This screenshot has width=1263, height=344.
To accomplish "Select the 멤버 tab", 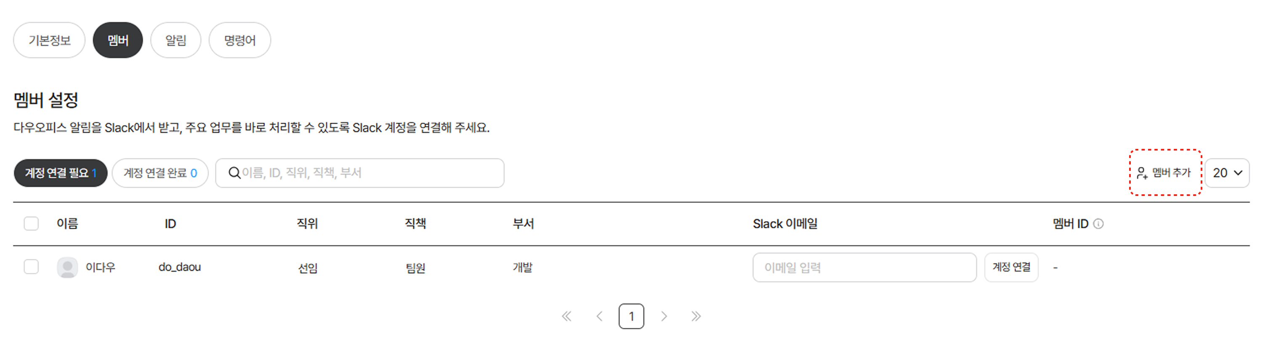I will point(118,40).
